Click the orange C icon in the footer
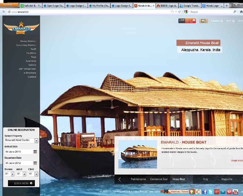This screenshot has width=243, height=196. click(x=198, y=192)
